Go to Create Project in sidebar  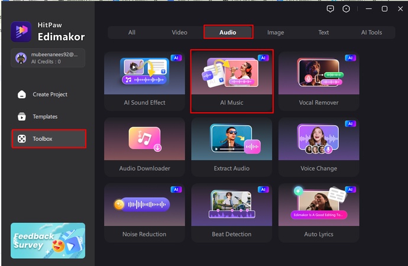point(49,95)
